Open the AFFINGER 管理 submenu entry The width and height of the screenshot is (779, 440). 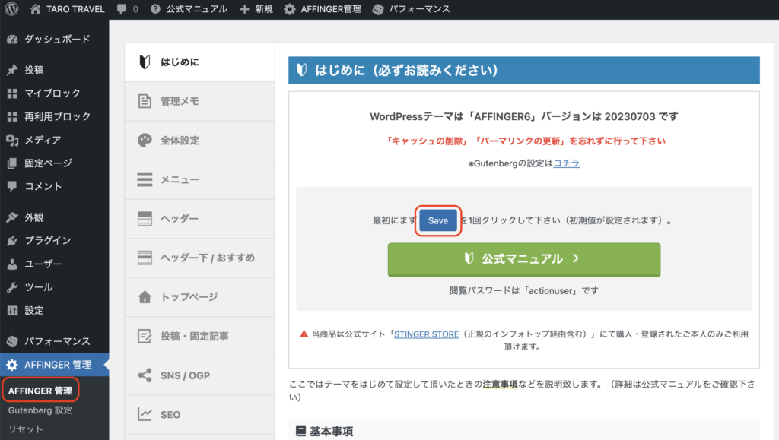tap(40, 391)
